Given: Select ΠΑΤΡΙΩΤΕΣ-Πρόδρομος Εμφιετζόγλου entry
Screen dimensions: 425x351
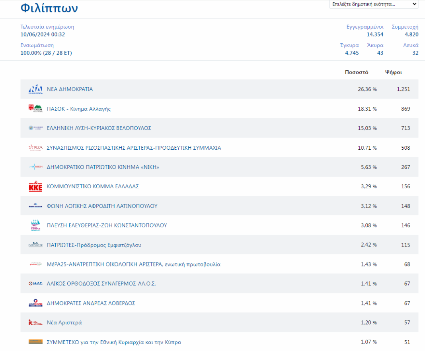Looking at the screenshot, I should (x=94, y=245).
